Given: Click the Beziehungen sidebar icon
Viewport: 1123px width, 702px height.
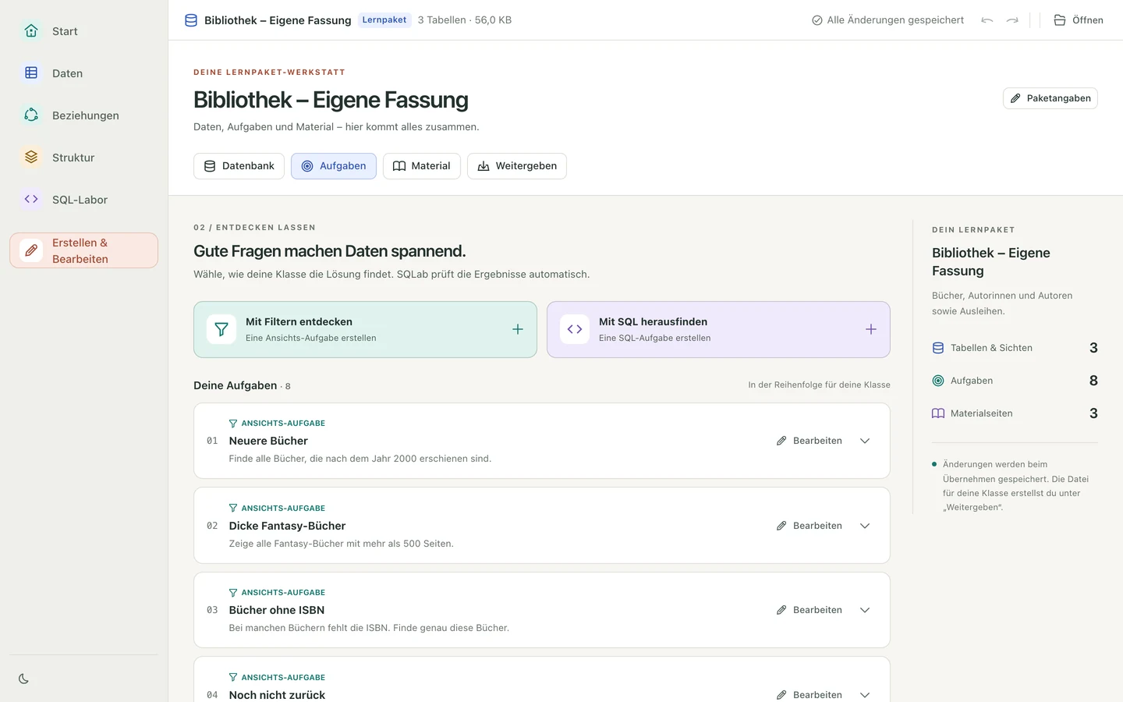Looking at the screenshot, I should click(31, 115).
